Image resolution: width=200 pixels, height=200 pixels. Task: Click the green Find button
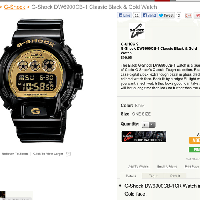coord(194,150)
